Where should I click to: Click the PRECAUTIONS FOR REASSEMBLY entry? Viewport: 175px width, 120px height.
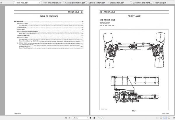point(50,32)
